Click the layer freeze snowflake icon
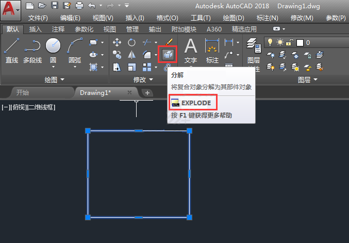This screenshot has width=349, height=243. pyautogui.click(x=295, y=55)
